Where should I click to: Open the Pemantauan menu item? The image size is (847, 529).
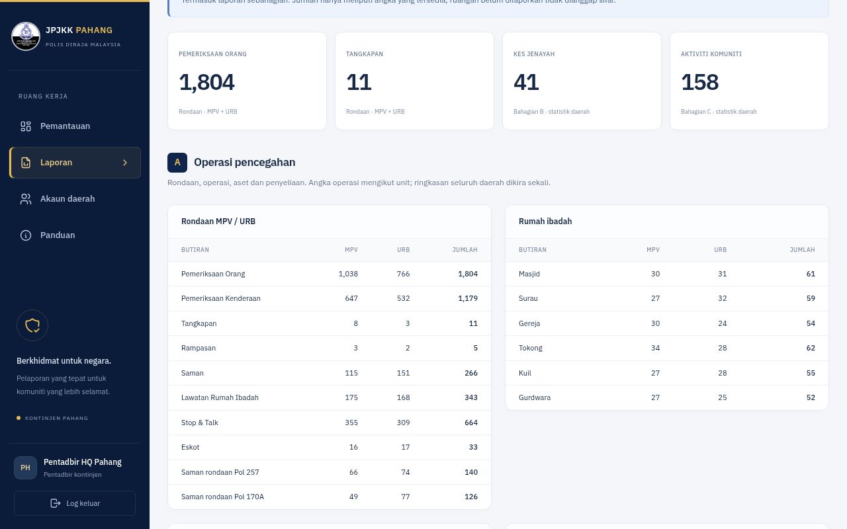click(x=75, y=126)
